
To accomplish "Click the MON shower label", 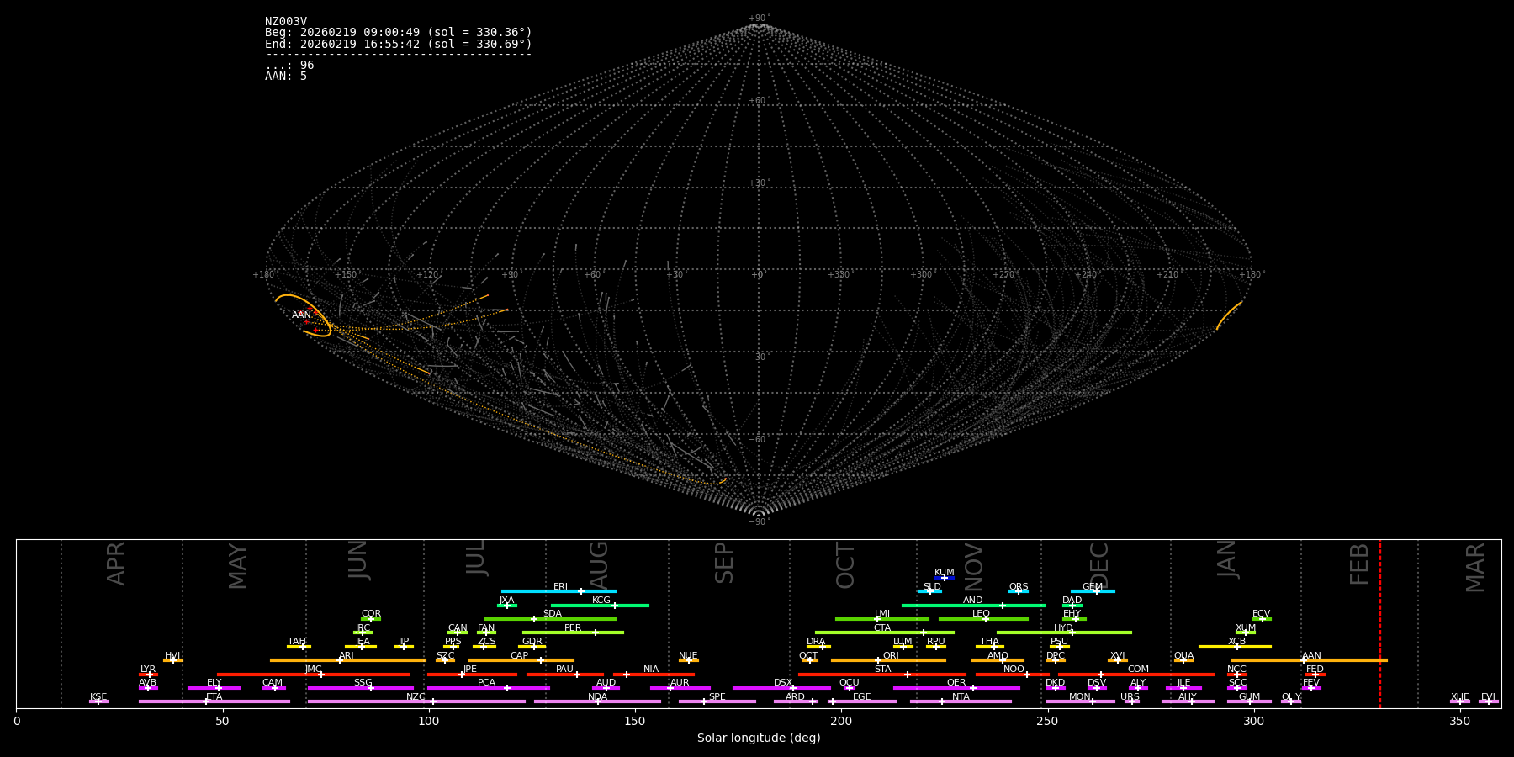I will (x=1080, y=697).
